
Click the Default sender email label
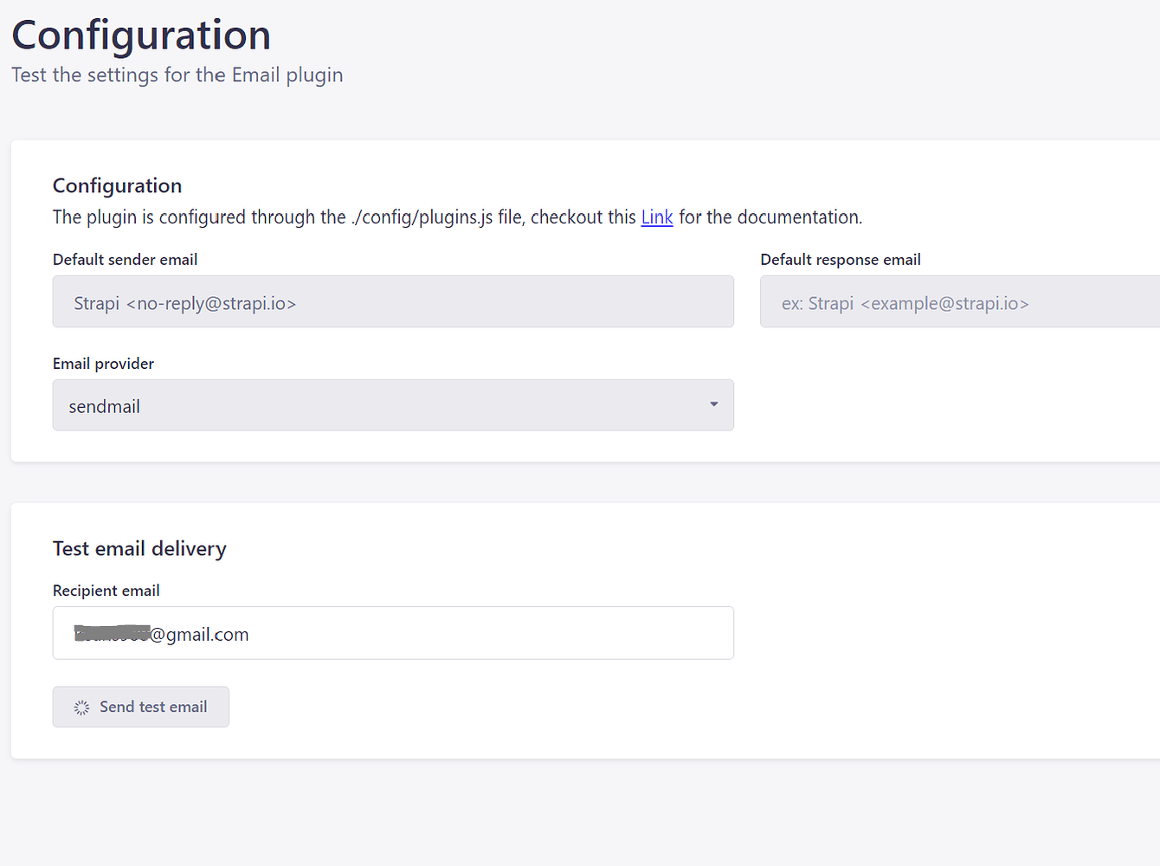point(125,259)
